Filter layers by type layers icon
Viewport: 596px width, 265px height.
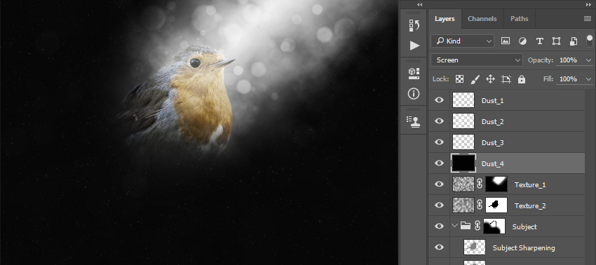tap(539, 41)
